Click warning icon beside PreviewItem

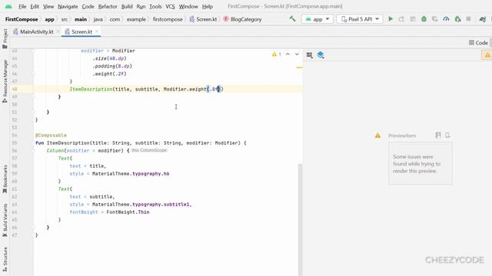377,136
